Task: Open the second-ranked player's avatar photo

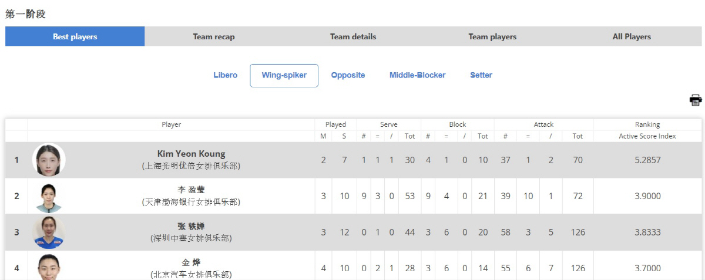Action: click(49, 196)
